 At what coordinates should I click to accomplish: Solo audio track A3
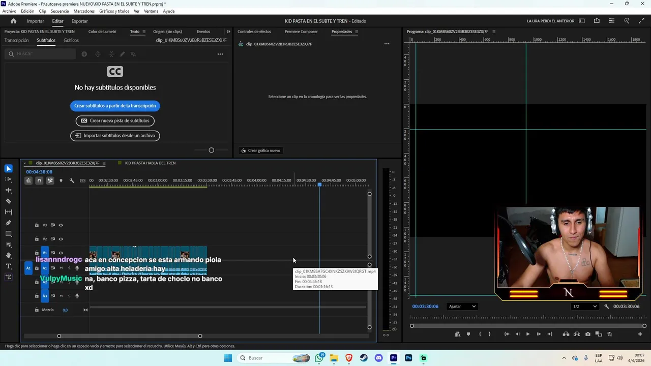click(x=69, y=296)
